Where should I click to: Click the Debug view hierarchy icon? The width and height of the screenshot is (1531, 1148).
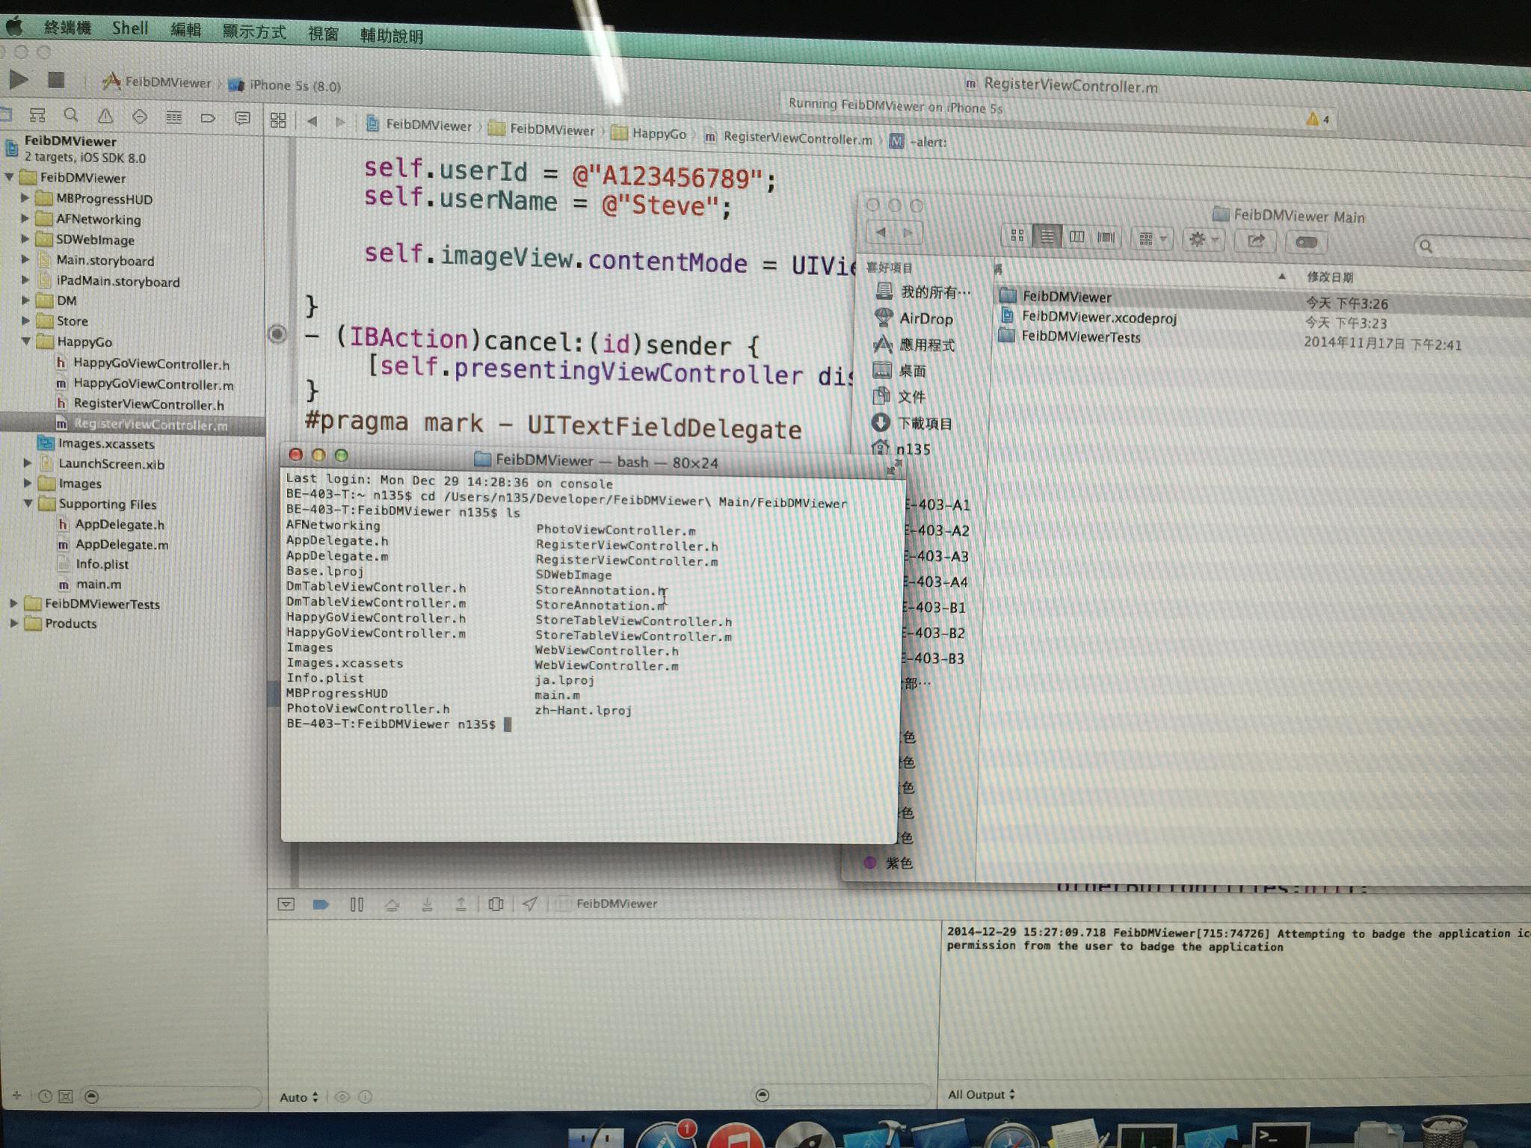tap(496, 904)
